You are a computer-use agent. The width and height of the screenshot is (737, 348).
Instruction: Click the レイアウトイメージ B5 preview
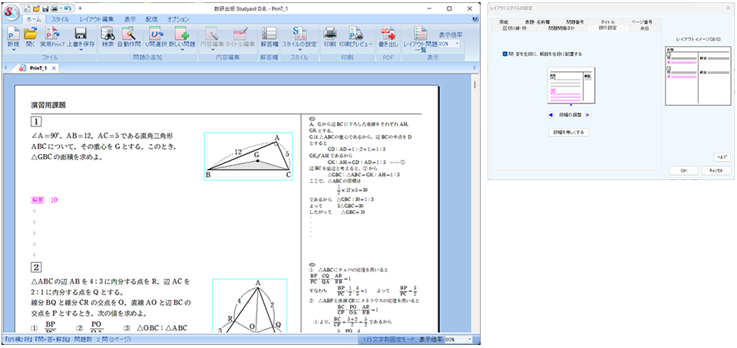coord(698,76)
